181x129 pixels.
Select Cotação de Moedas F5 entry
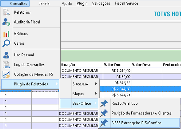click(x=31, y=75)
